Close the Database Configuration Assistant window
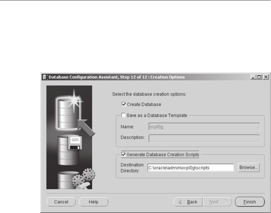The height and width of the screenshot is (213, 271). click(266, 77)
